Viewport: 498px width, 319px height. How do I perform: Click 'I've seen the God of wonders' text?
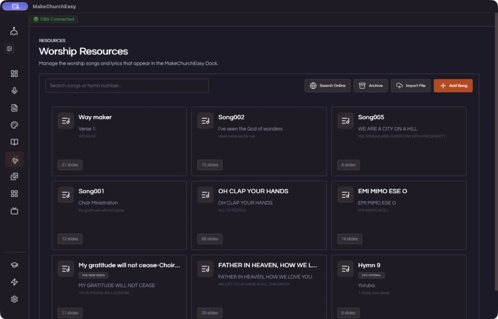[x=250, y=129]
